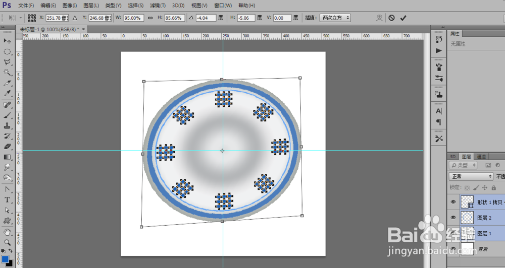
Task: Select the Zoom tool
Action: (x=7, y=242)
